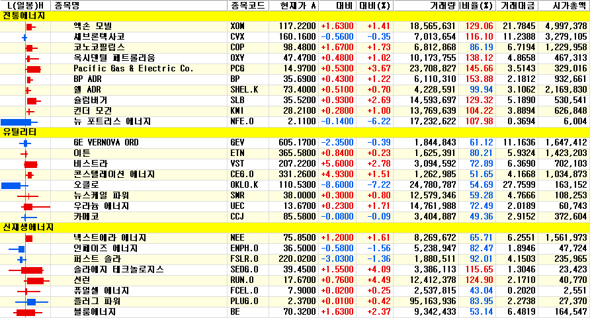The image size is (590, 318).
Task: Click the candlestick icon beside 블룸에너지
Action: pos(25,313)
